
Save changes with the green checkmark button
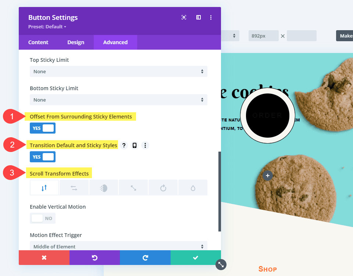(196, 258)
